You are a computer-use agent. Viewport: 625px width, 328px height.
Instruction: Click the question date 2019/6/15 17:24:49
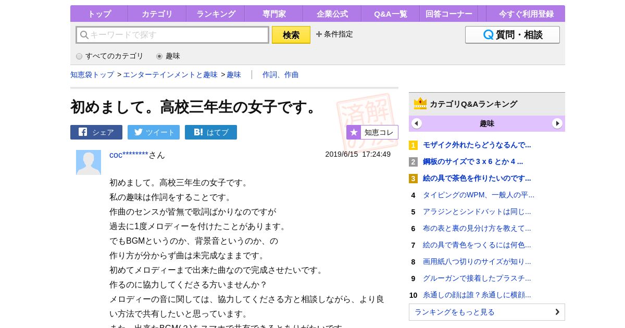358,154
